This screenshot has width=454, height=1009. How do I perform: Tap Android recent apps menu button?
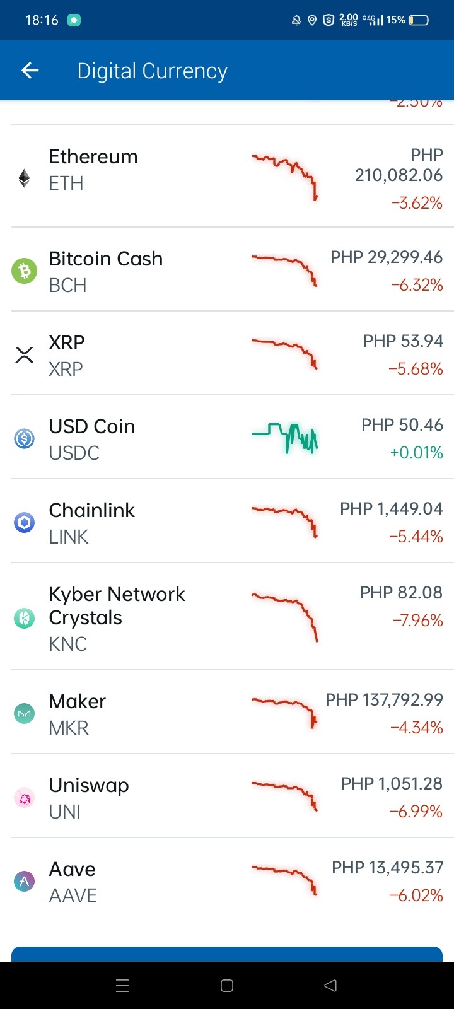[123, 986]
